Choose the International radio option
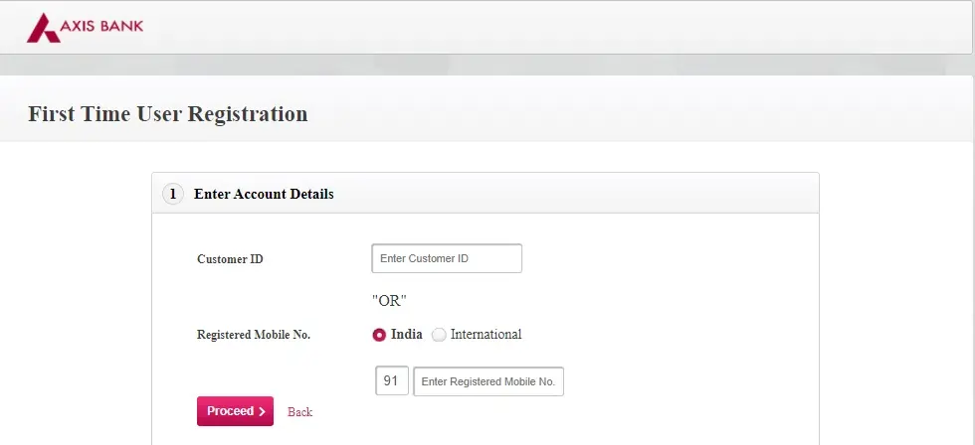This screenshot has height=445, width=975. 439,335
